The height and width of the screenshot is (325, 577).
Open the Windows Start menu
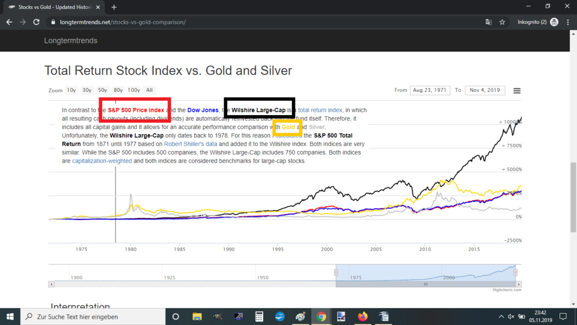10,317
